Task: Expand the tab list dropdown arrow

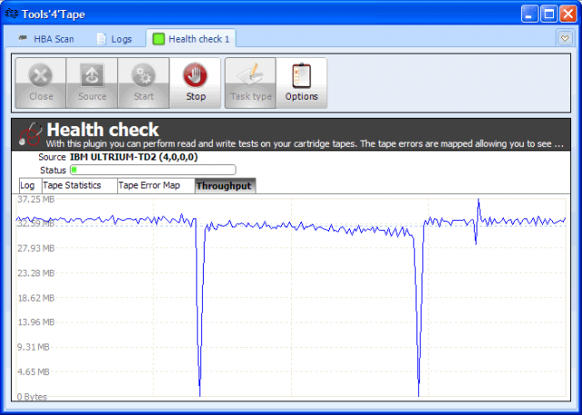Action: (563, 38)
